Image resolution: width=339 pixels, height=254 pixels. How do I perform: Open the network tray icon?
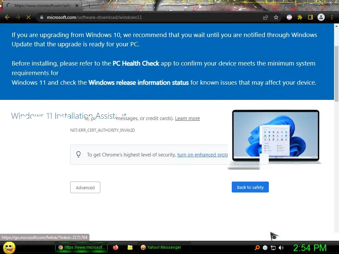[x=273, y=248]
